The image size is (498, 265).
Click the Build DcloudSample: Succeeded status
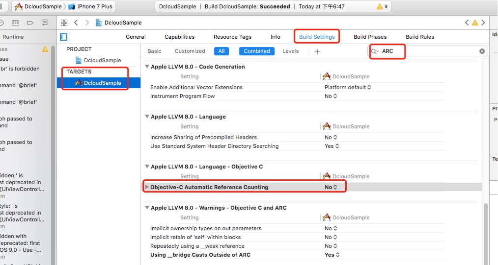pyautogui.click(x=248, y=6)
